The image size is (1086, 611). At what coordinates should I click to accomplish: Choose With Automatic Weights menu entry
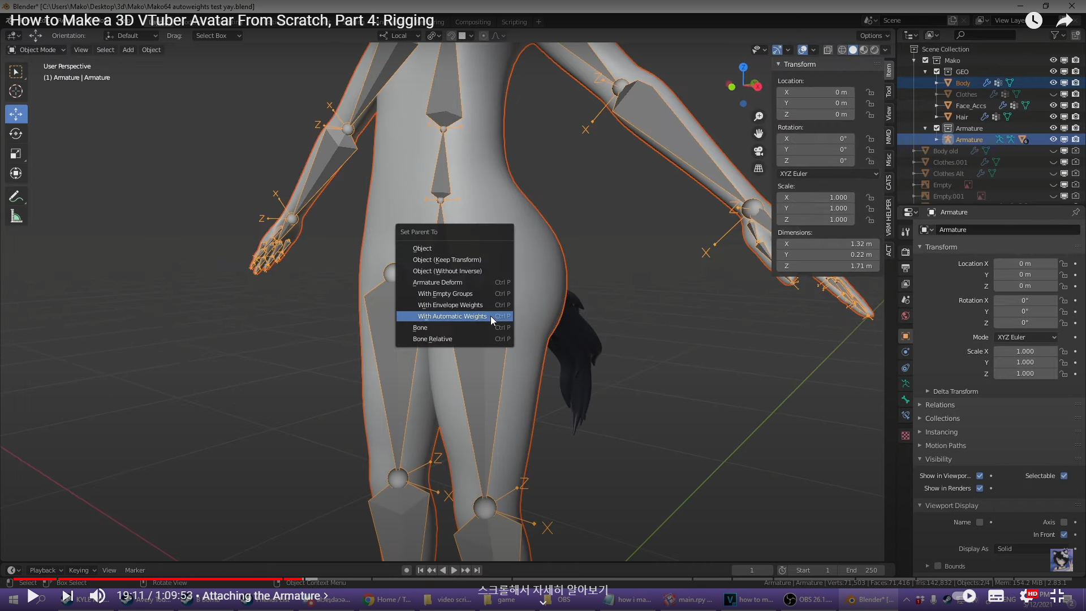pyautogui.click(x=452, y=316)
